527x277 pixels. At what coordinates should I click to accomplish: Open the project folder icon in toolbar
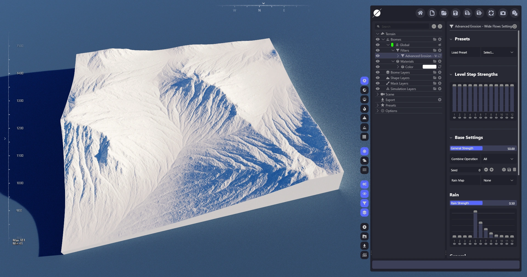[444, 13]
